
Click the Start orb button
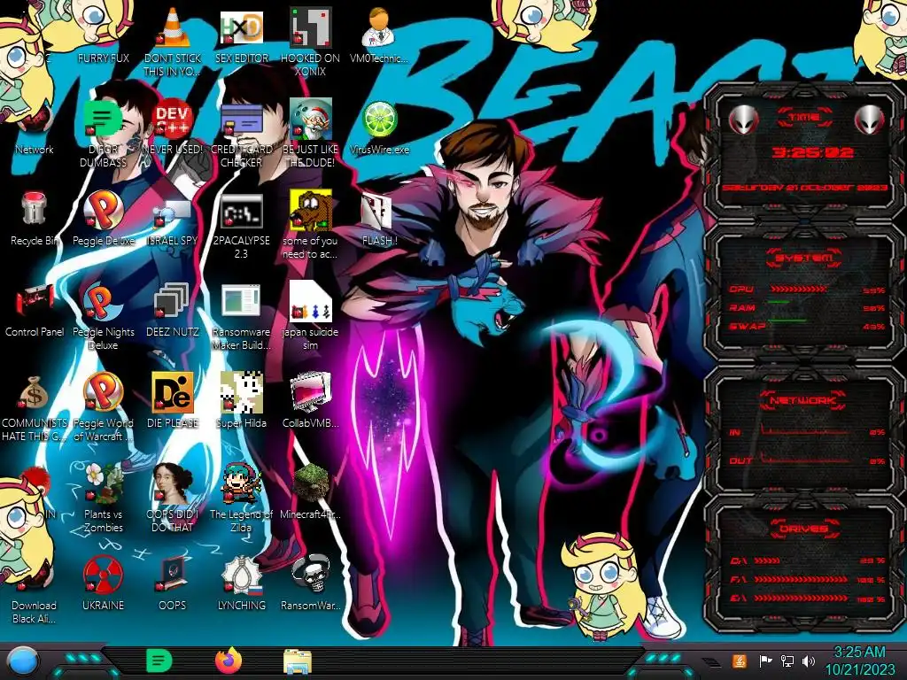tap(23, 661)
